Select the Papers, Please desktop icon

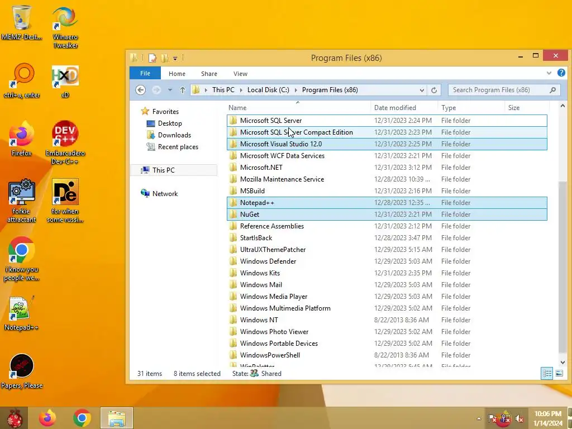[22, 371]
